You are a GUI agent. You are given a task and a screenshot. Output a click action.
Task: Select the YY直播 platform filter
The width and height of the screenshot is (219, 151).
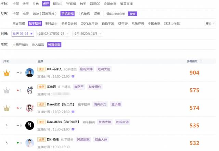(71, 4)
